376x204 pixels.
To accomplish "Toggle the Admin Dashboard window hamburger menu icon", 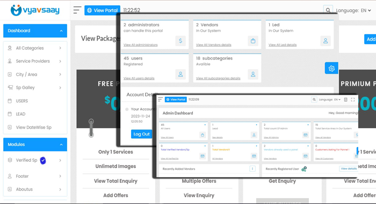I will [161, 99].
